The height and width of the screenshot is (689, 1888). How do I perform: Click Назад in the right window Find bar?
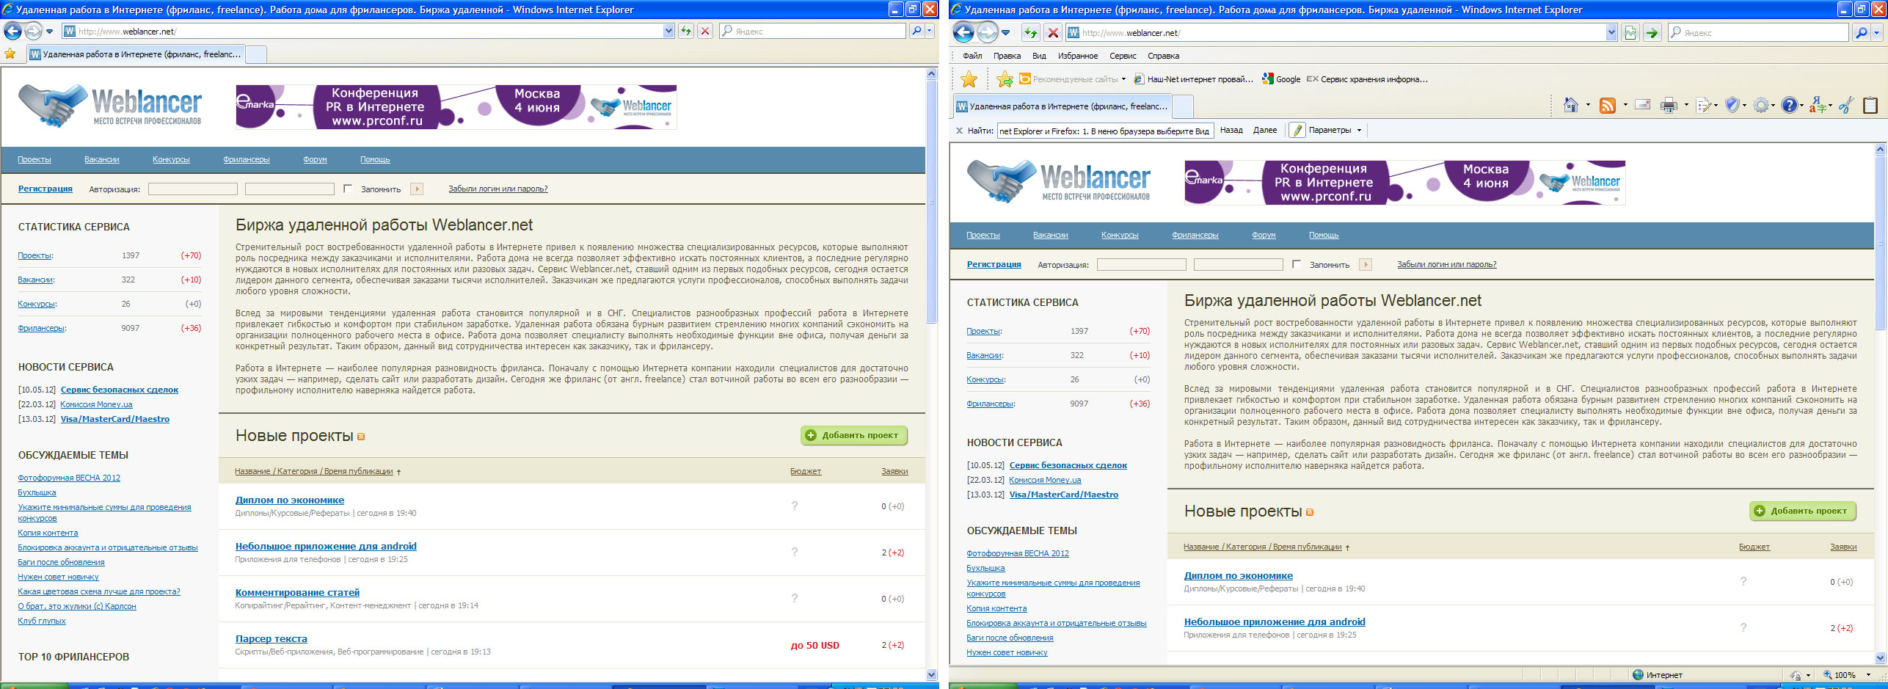(1231, 130)
